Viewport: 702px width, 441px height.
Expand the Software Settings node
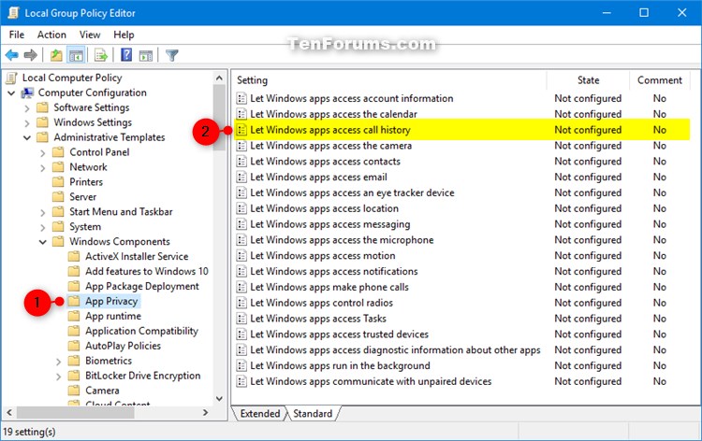coord(27,108)
